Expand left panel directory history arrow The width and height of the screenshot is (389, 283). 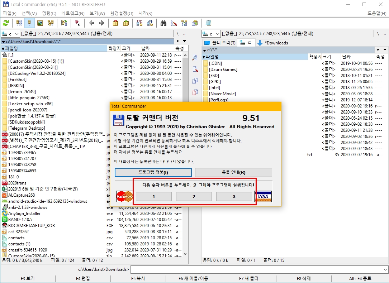tap(184, 41)
